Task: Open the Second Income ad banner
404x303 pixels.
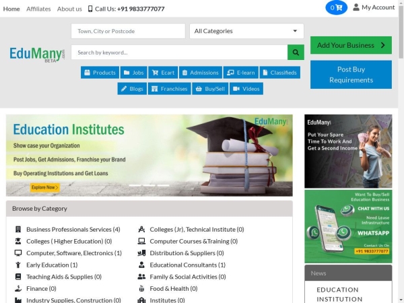Action: 348,151
